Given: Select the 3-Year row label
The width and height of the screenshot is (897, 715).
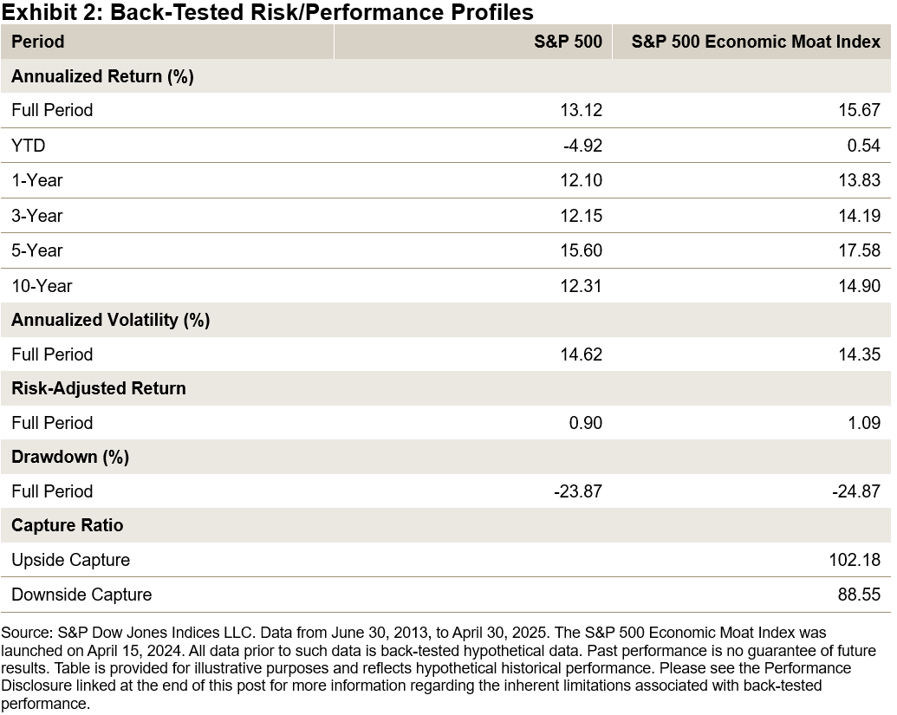Looking at the screenshot, I should coord(37,216).
